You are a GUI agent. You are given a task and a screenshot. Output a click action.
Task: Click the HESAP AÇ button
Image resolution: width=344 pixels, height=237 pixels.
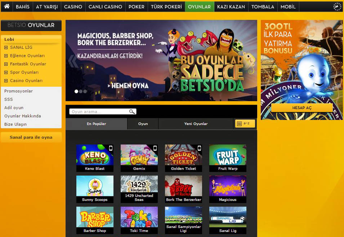302,108
